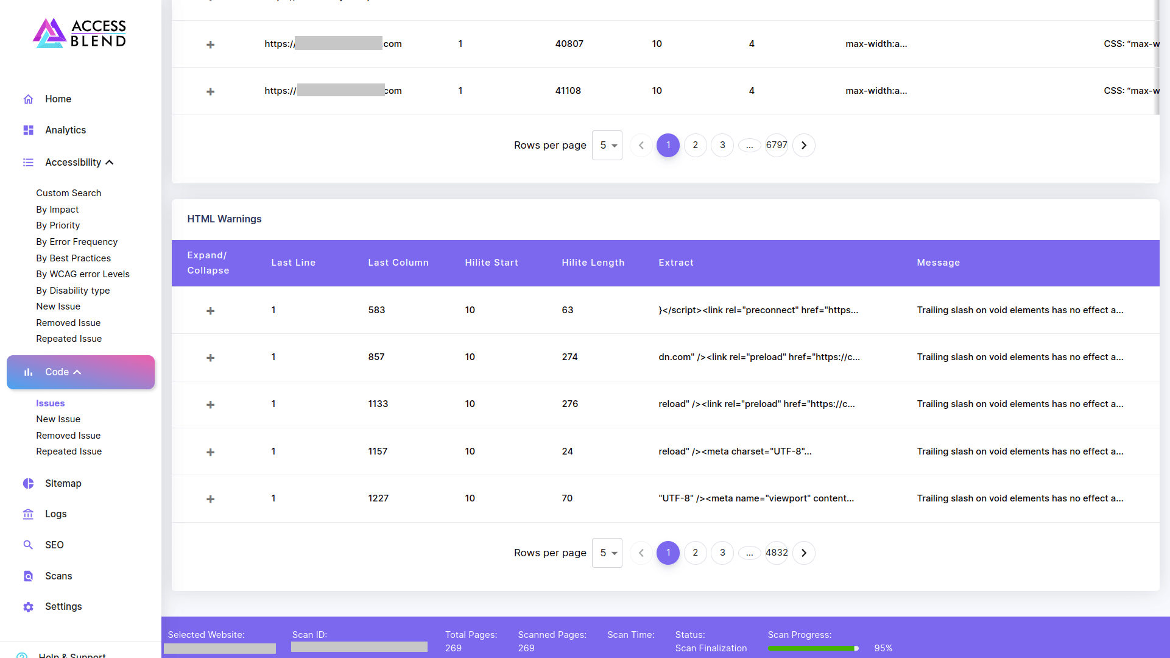Click the Accessibility list icon
Viewport: 1170px width, 658px height.
click(x=28, y=163)
